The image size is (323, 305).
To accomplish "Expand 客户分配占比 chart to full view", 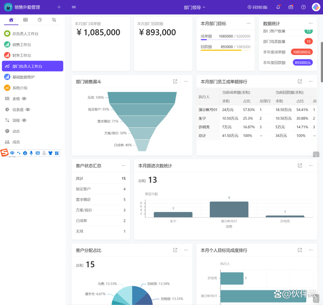I will click(175, 250).
